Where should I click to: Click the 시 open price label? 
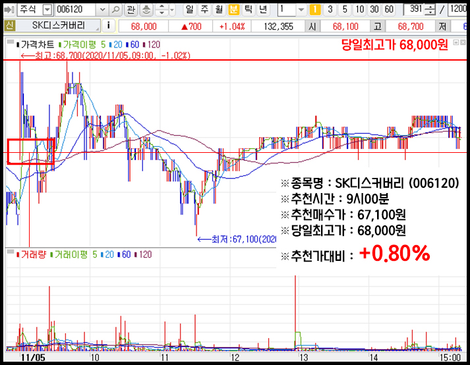click(x=312, y=26)
